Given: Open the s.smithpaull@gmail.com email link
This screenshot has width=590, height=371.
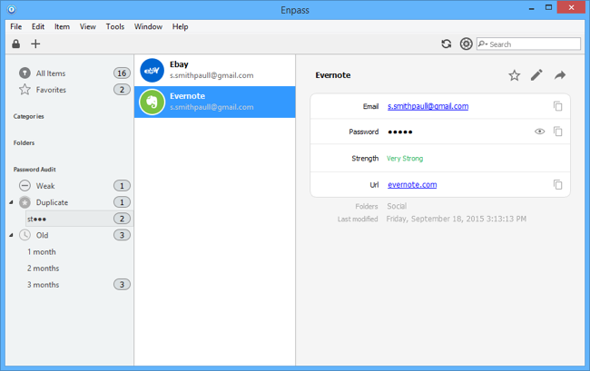Looking at the screenshot, I should 428,106.
